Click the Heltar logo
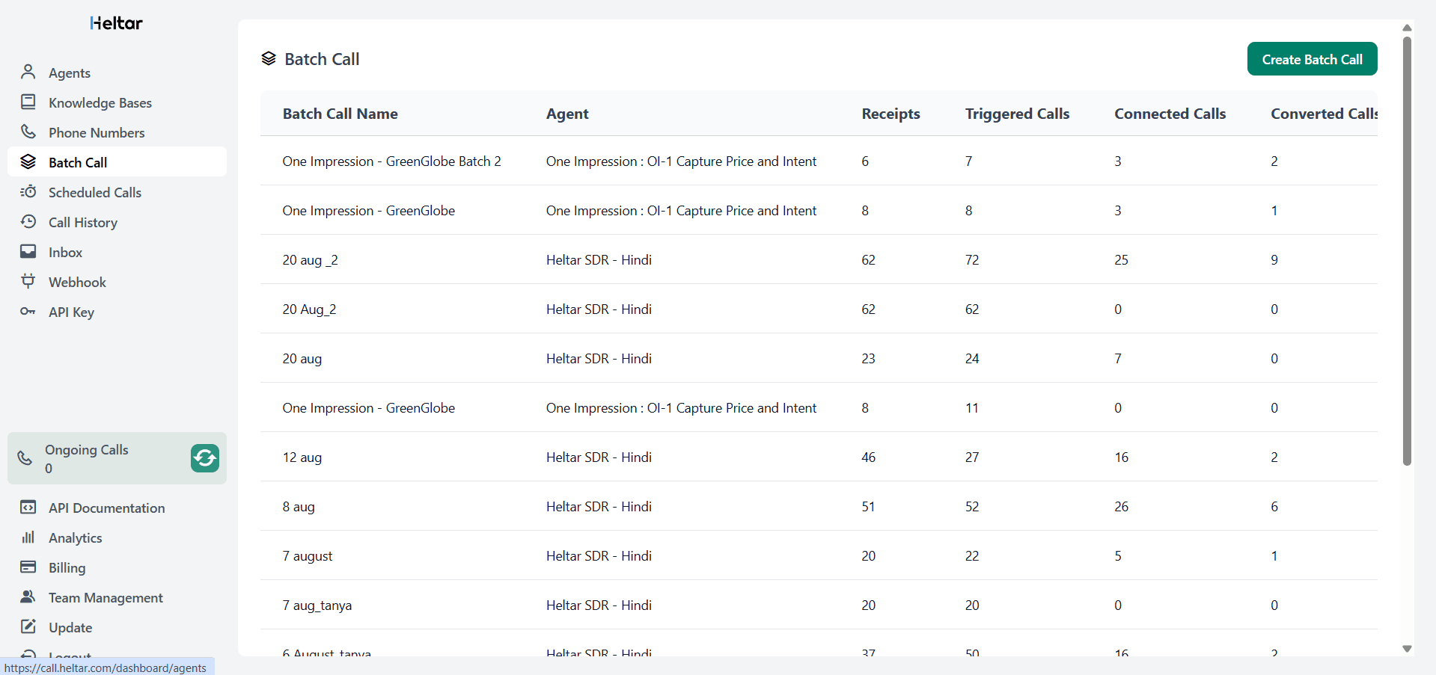1436x675 pixels. [x=116, y=23]
